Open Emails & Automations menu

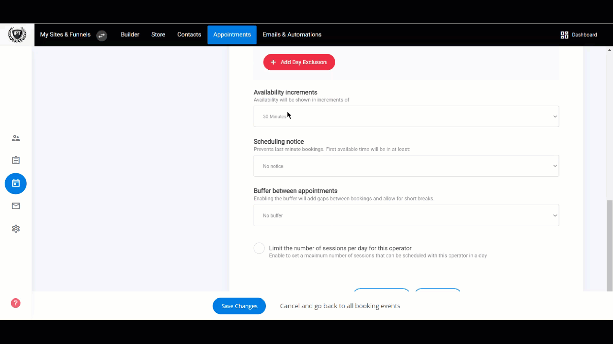click(x=292, y=35)
